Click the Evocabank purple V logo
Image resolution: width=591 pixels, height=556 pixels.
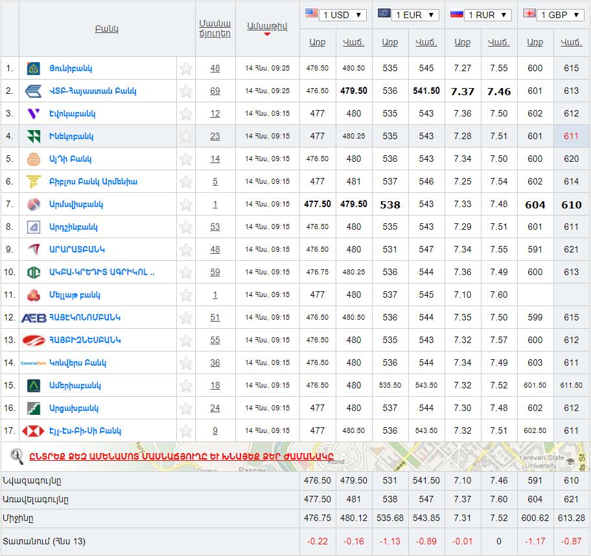(x=34, y=114)
